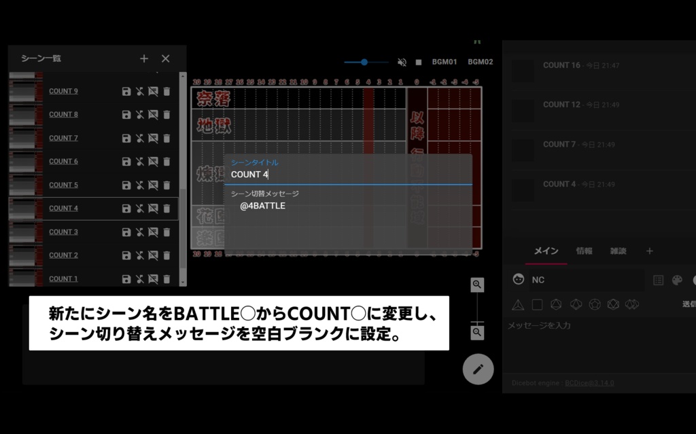
Task: Adjust the BGM volume slider
Action: click(x=365, y=61)
